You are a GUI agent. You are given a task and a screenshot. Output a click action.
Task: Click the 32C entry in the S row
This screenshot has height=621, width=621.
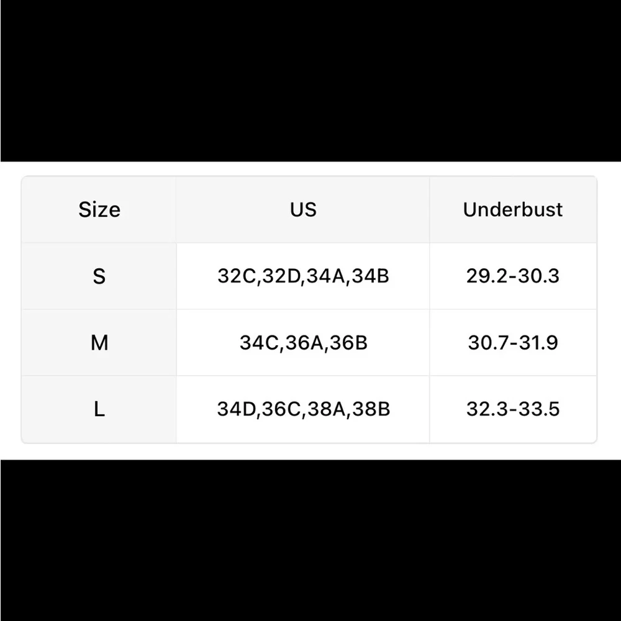pos(237,276)
